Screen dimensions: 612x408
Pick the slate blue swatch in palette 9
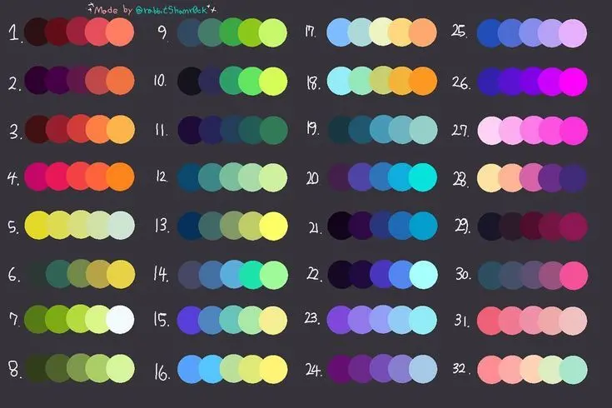point(189,32)
